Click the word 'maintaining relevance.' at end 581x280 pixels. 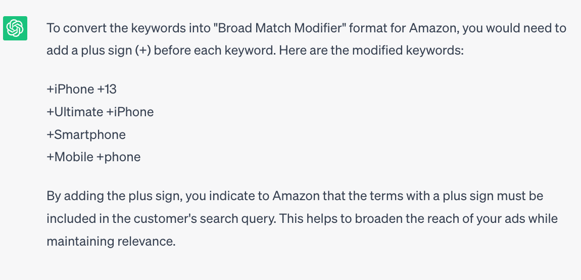click(111, 242)
